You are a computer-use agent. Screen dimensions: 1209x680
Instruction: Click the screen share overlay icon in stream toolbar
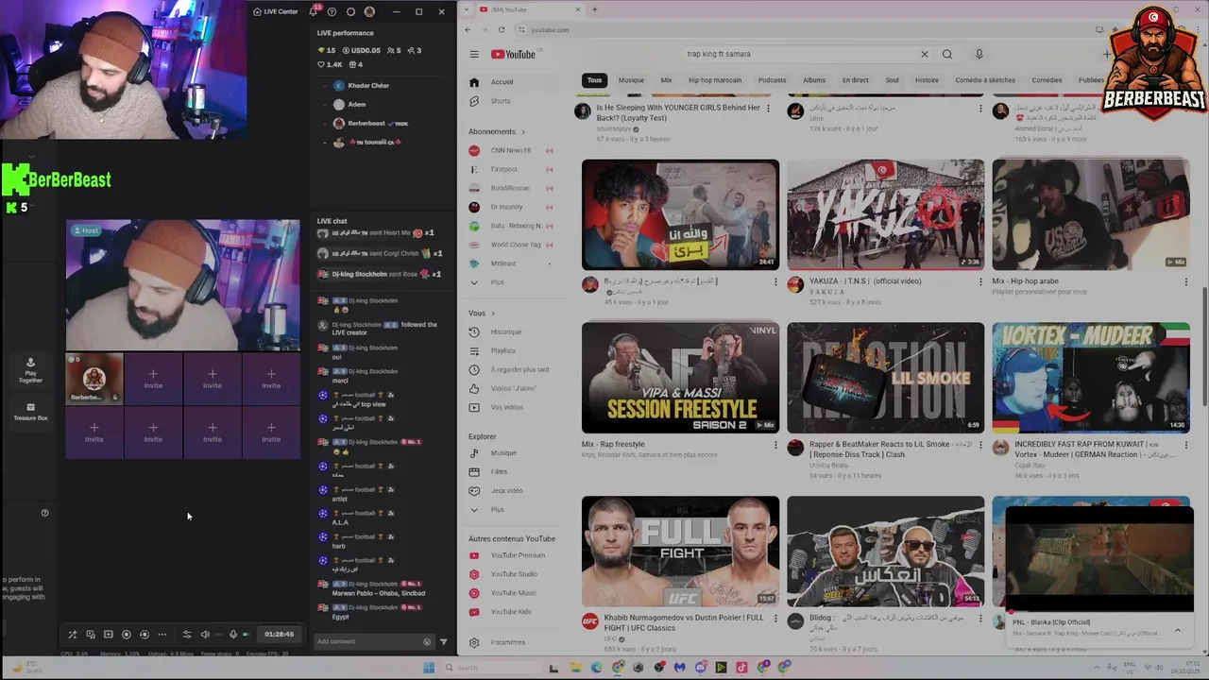point(91,635)
